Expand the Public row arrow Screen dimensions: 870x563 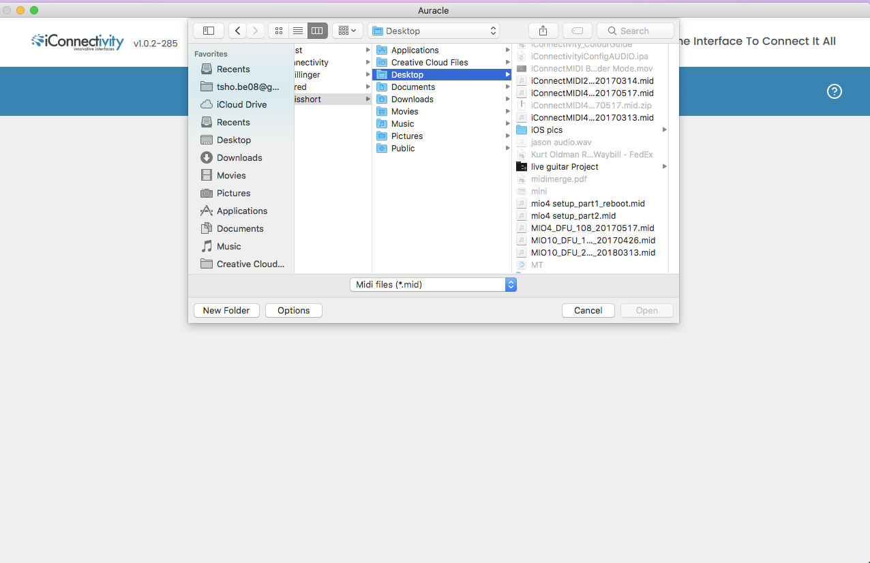tap(507, 148)
